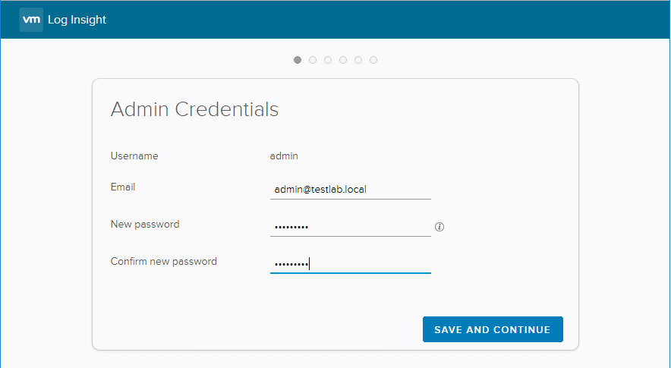The width and height of the screenshot is (671, 368).
Task: Select the first filled step indicator dot
Action: 298,60
